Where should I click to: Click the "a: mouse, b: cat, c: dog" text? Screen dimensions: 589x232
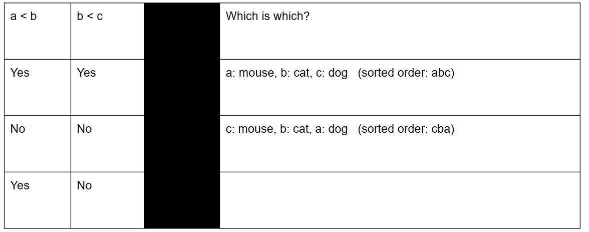point(286,73)
